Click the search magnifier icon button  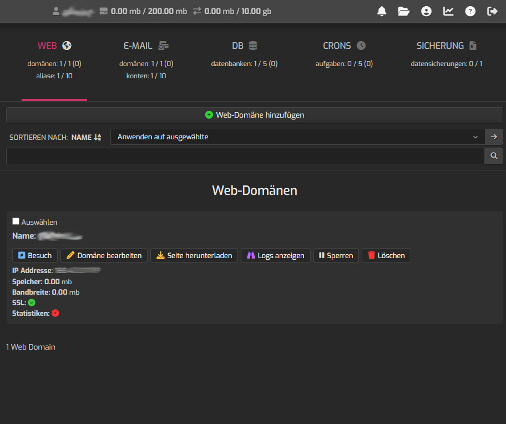494,156
